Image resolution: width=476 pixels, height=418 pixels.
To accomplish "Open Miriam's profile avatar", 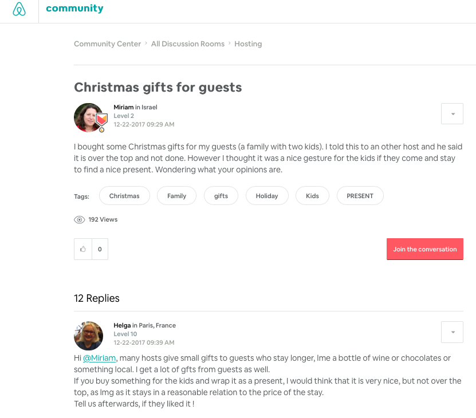I will [x=88, y=117].
